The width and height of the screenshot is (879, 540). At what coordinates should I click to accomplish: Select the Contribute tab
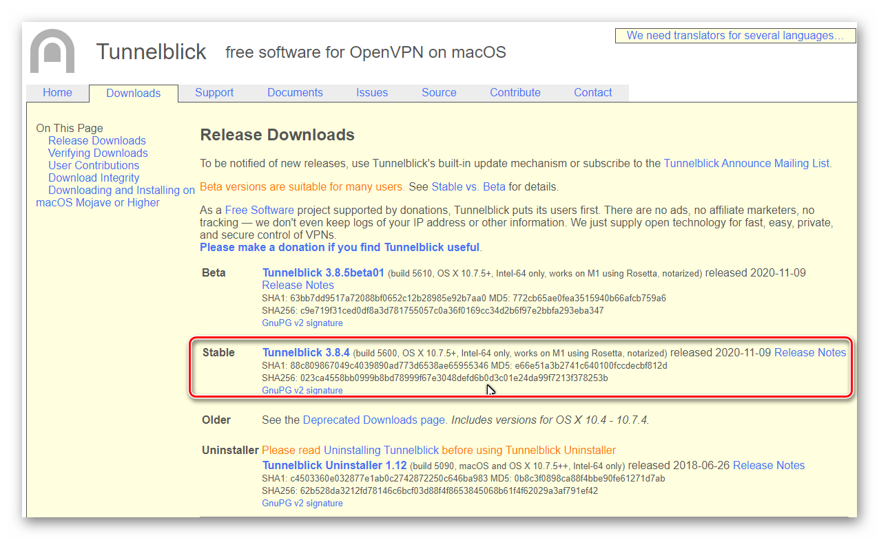[515, 93]
